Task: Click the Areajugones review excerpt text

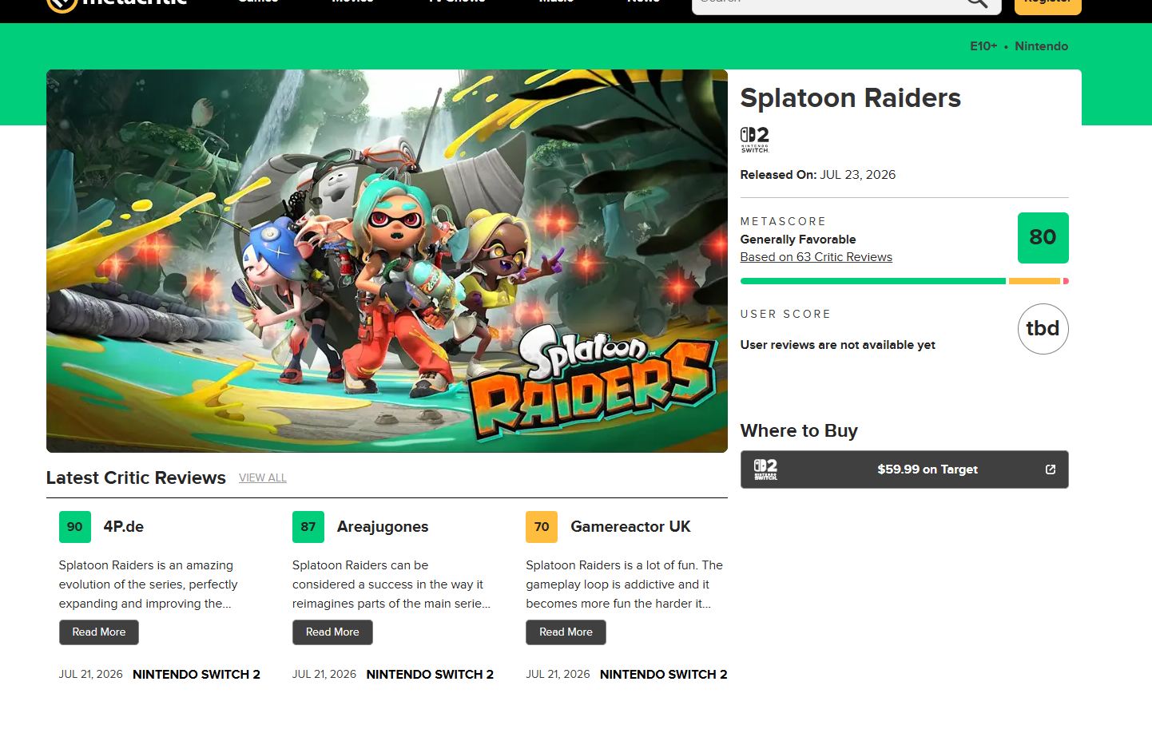Action: [x=391, y=584]
